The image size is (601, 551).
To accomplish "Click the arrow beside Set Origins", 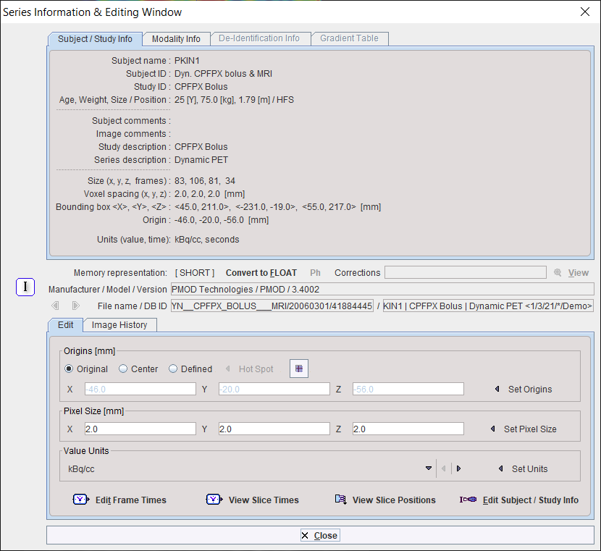I will [497, 390].
